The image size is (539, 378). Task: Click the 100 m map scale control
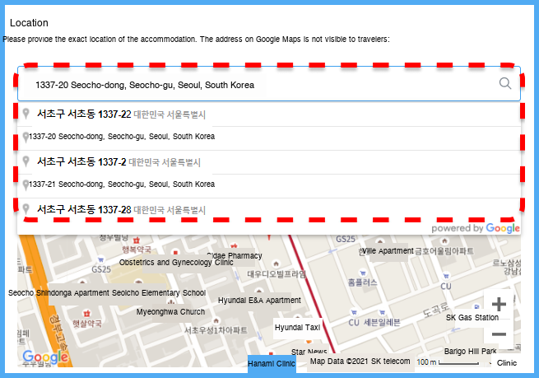click(448, 362)
